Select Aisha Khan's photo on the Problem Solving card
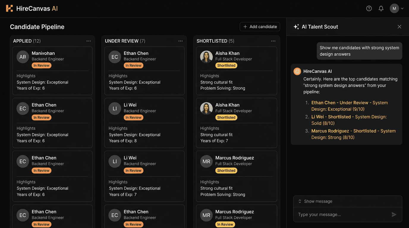Image resolution: width=409 pixels, height=228 pixels. [206, 57]
